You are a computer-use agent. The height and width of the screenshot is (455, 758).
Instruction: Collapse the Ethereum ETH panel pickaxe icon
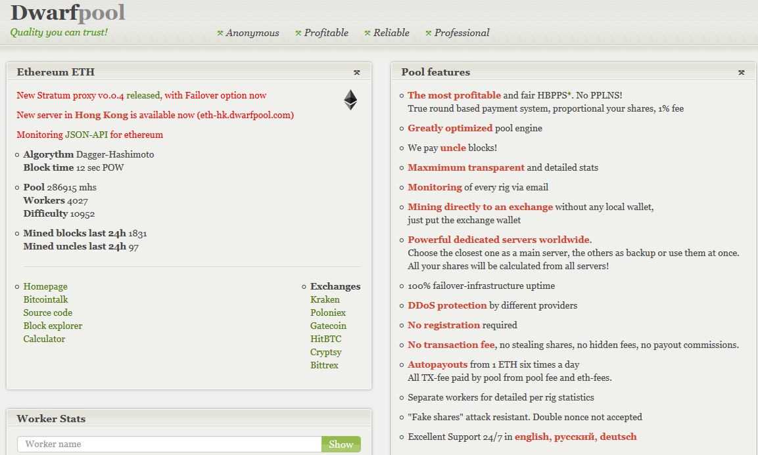(357, 72)
